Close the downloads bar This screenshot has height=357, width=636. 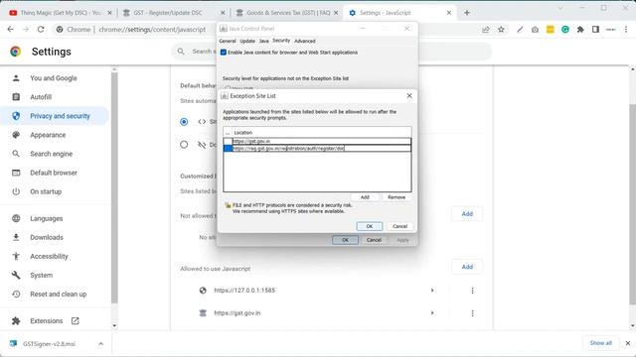627,343
